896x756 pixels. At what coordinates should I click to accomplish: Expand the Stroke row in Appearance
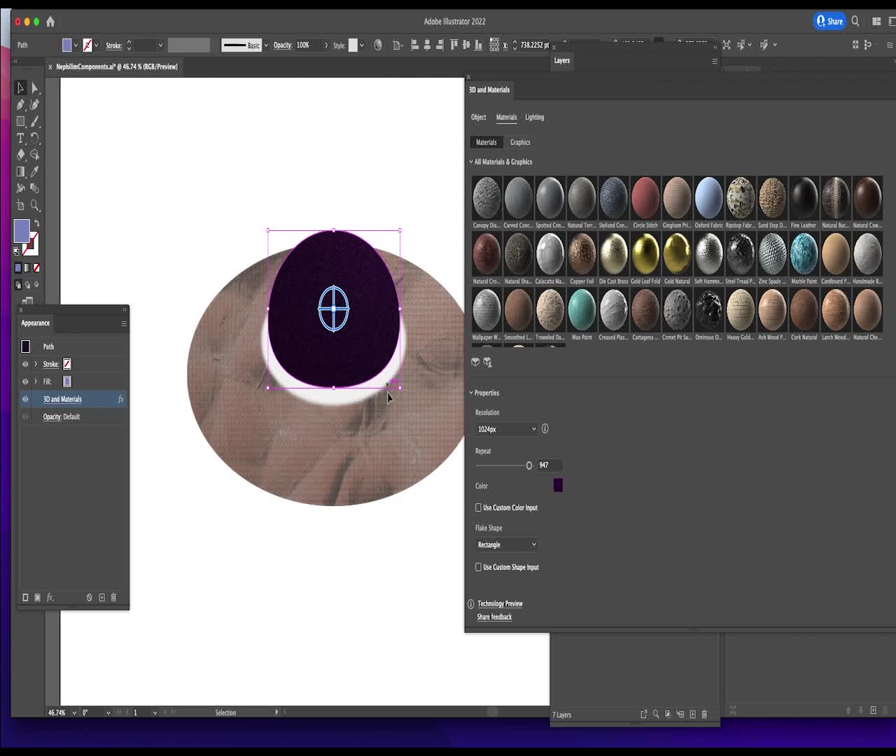pyautogui.click(x=36, y=364)
